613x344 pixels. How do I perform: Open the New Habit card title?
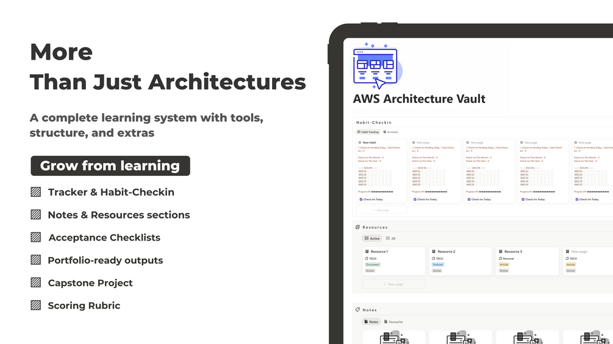coord(369,142)
